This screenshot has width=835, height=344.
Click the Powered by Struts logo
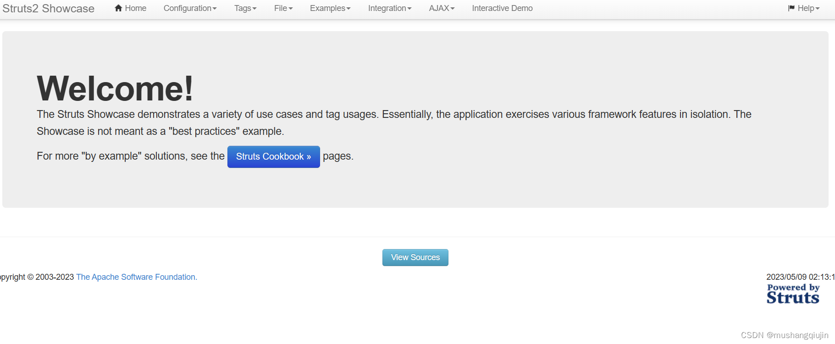(x=793, y=294)
